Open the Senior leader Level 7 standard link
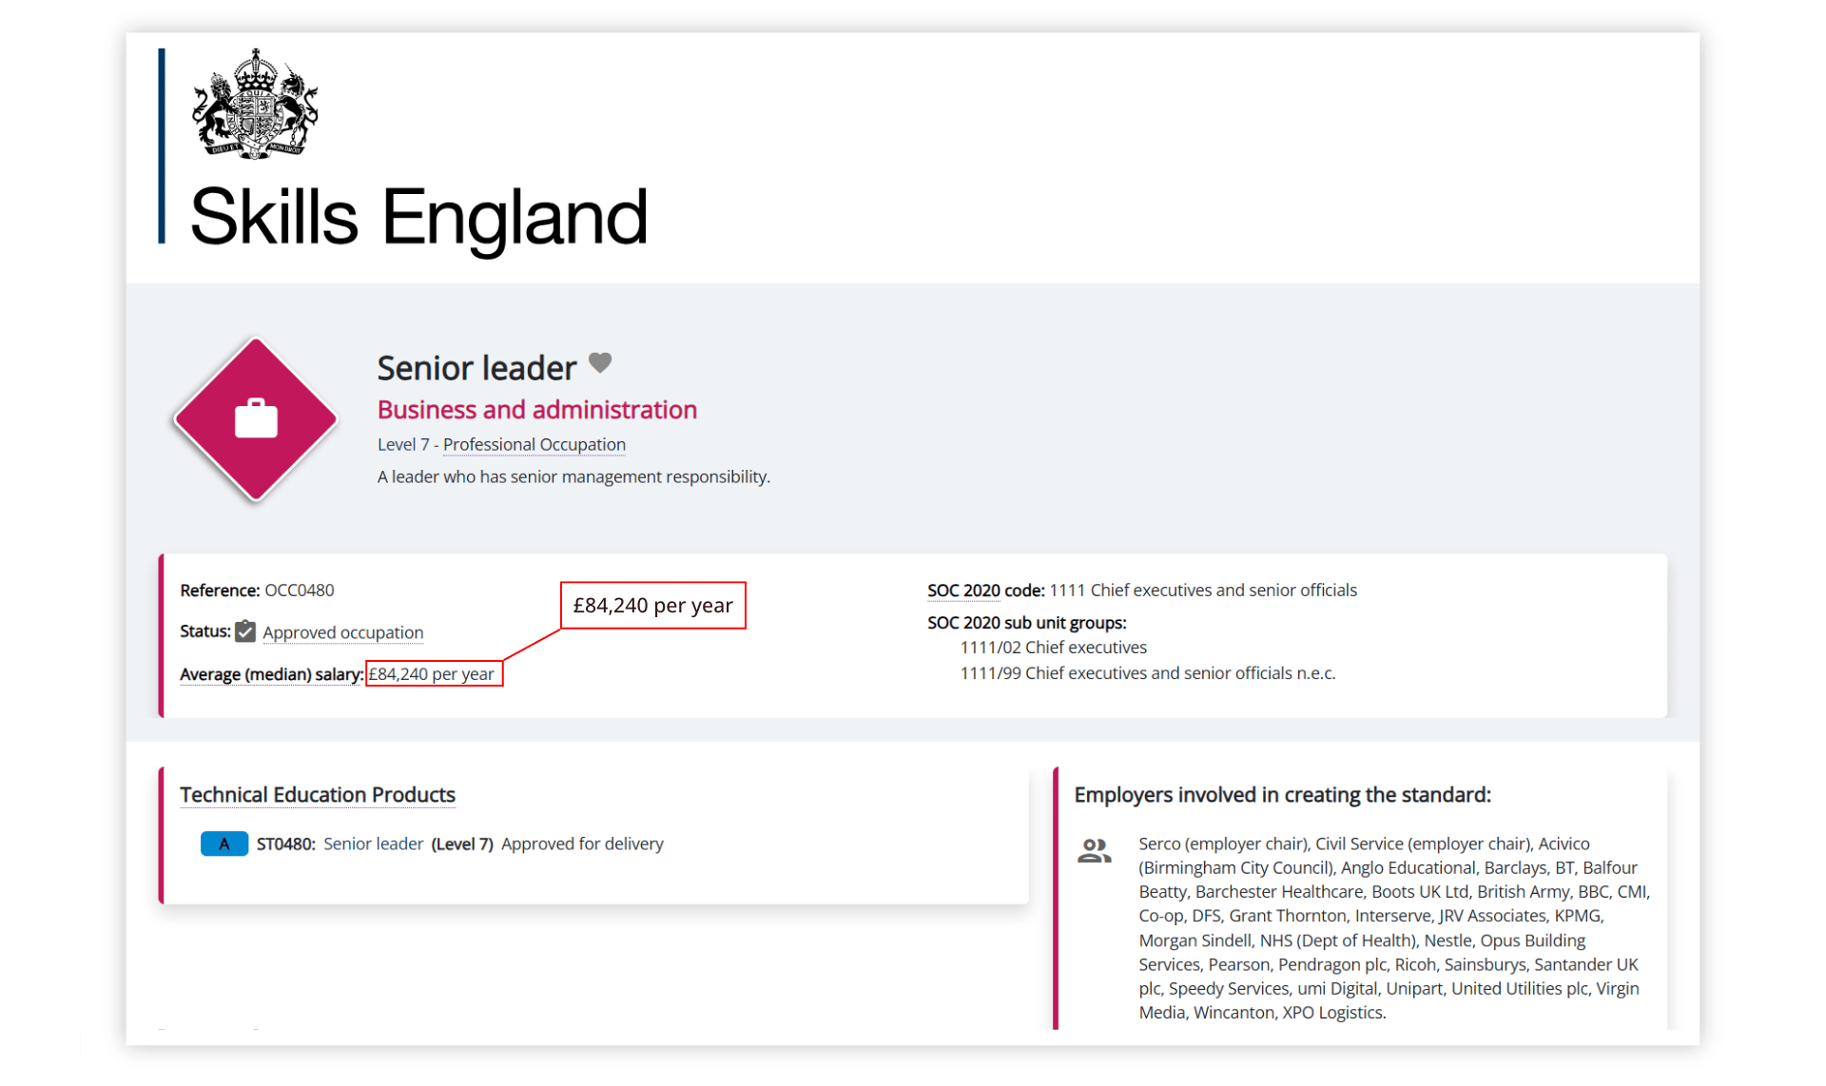The width and height of the screenshot is (1826, 1086). click(373, 844)
